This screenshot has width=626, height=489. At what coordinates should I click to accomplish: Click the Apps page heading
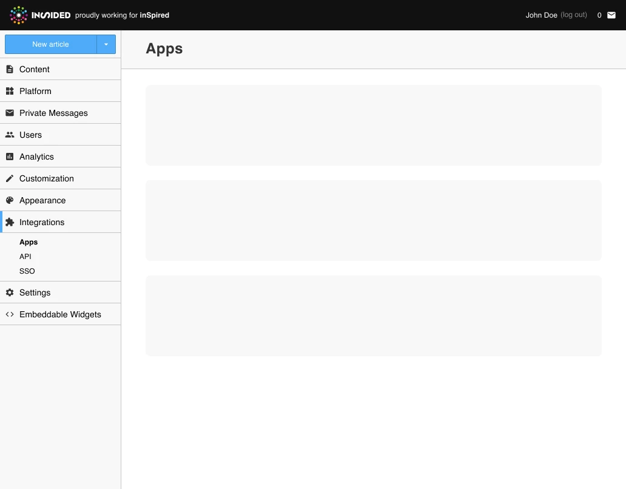[164, 49]
